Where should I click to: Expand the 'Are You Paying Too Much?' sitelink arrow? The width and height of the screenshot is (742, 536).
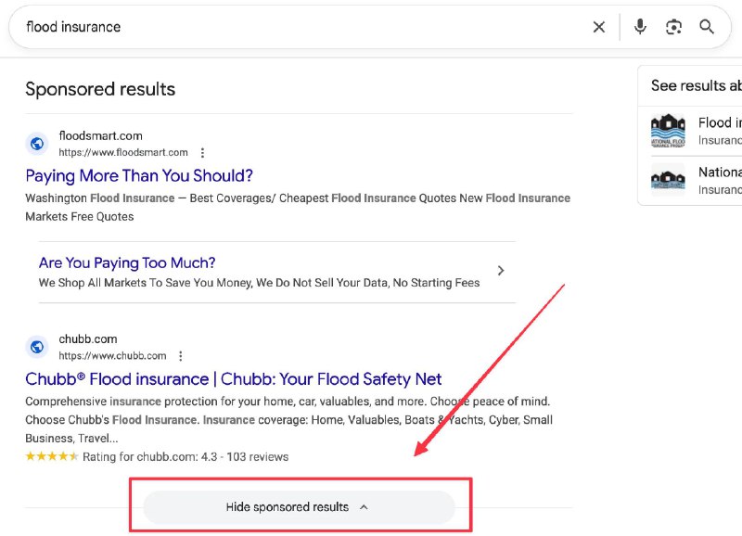501,271
